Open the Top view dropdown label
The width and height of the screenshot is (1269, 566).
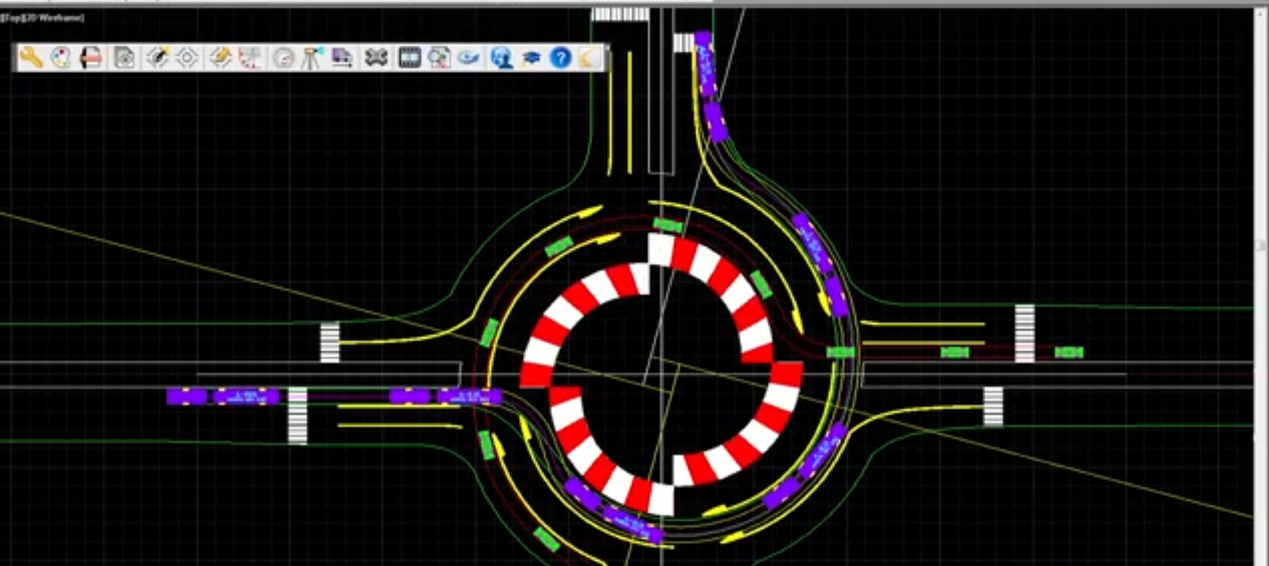14,17
